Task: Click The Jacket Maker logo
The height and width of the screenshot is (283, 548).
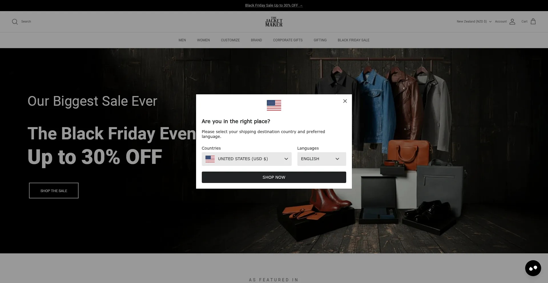Action: 274,22
